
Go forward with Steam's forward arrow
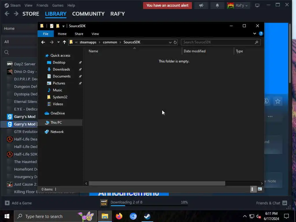(x=16, y=14)
